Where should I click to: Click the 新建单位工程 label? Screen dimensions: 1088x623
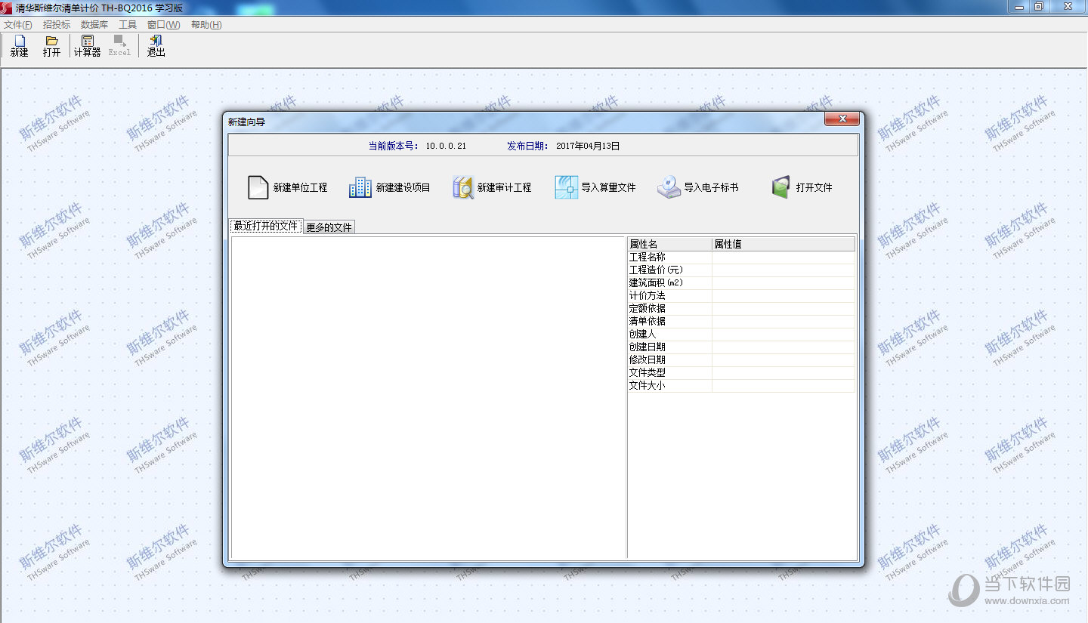(x=300, y=187)
